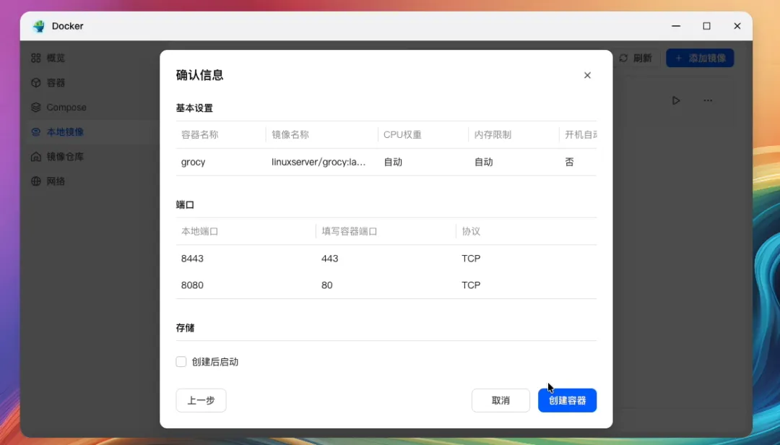Open the three-dots more menu
The image size is (780, 445).
coord(708,100)
